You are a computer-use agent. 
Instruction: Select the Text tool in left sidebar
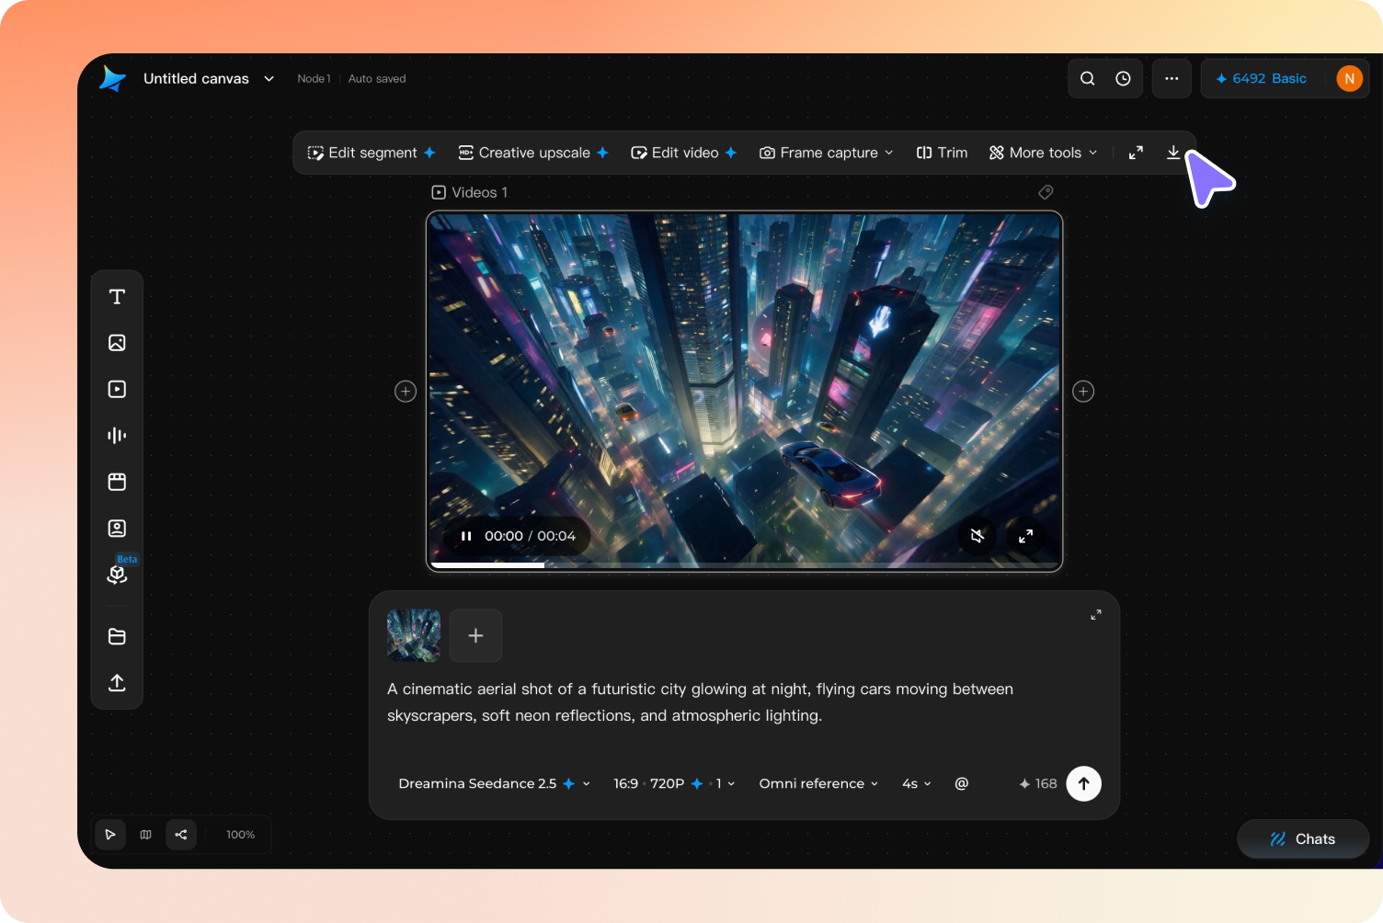coord(117,297)
